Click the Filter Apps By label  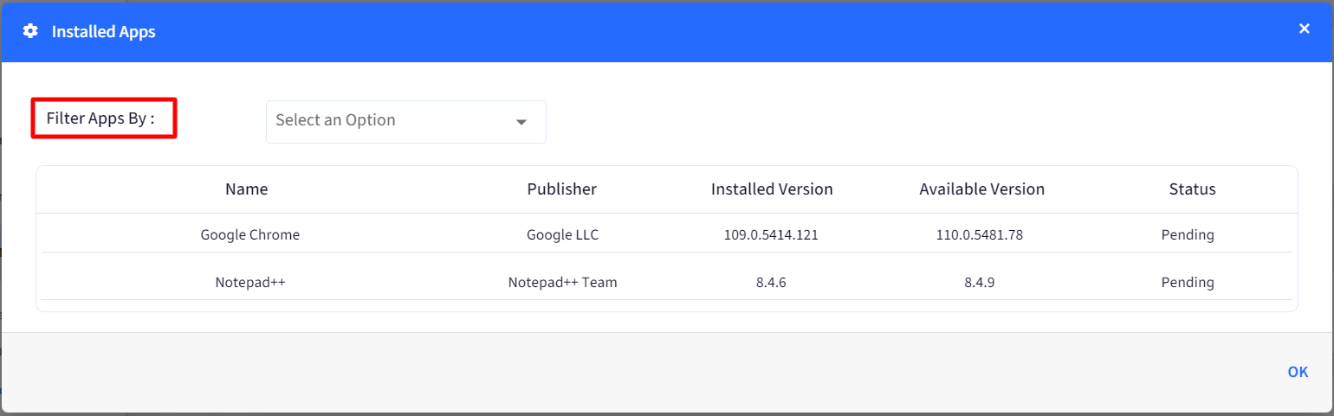point(100,118)
